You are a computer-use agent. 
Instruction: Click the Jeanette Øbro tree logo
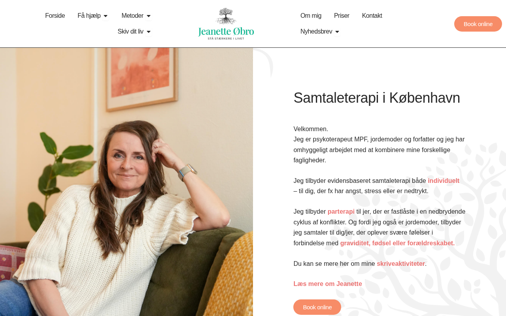(x=226, y=24)
